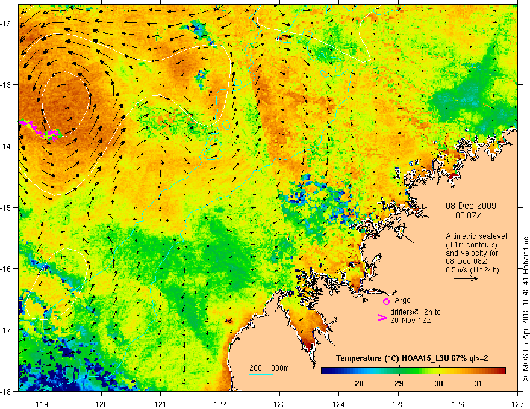Click the latitude label -13
Image resolution: width=530 pixels, height=409 pixels.
[7, 85]
